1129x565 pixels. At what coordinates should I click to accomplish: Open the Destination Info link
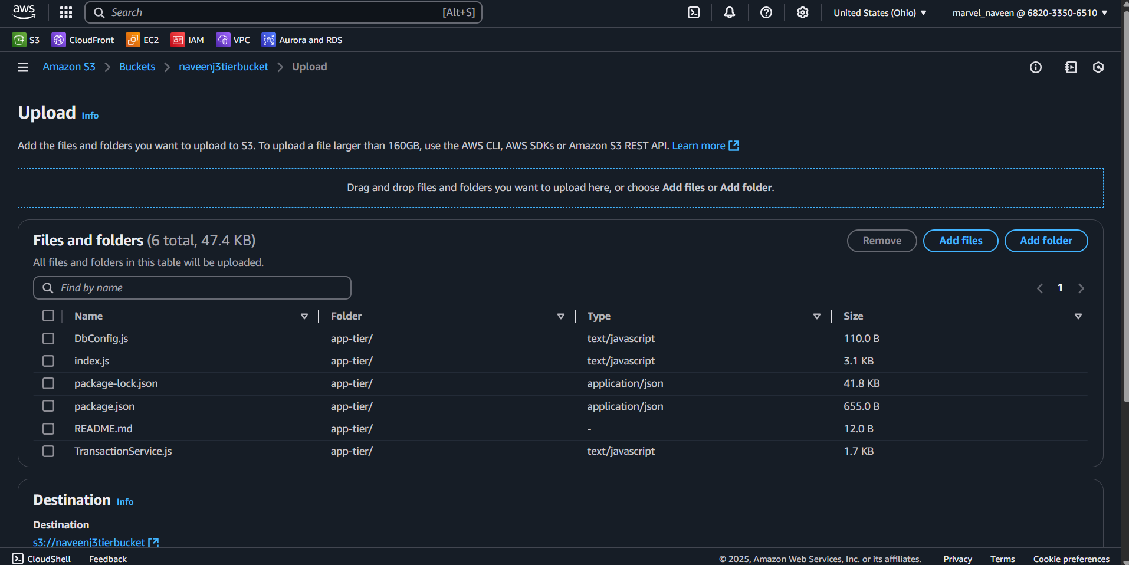point(125,502)
